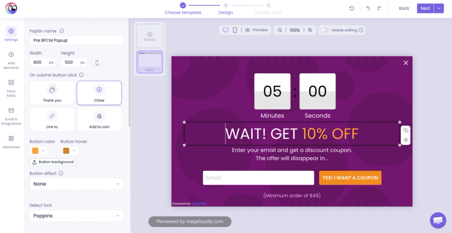Click the 100% zoom level value
The width and height of the screenshot is (452, 233).
click(x=295, y=30)
